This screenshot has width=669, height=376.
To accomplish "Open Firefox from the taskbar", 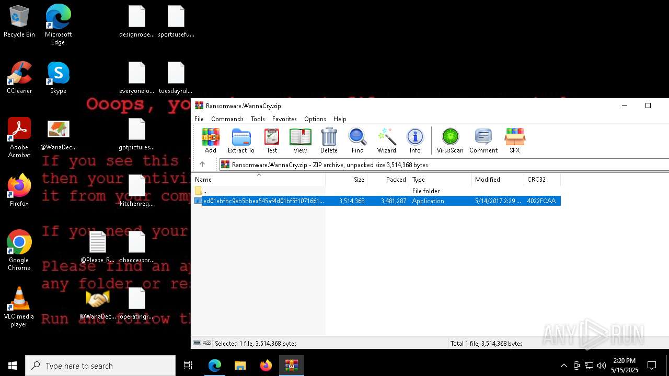I will click(x=266, y=366).
